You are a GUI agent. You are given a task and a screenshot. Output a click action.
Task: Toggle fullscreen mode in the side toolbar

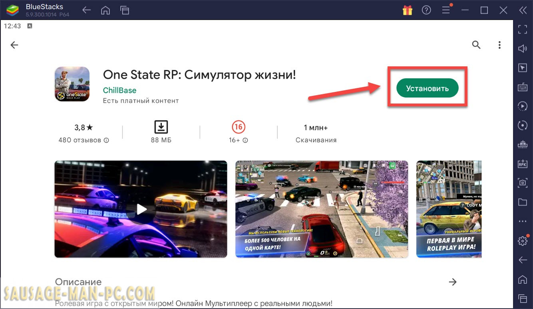coord(522,29)
